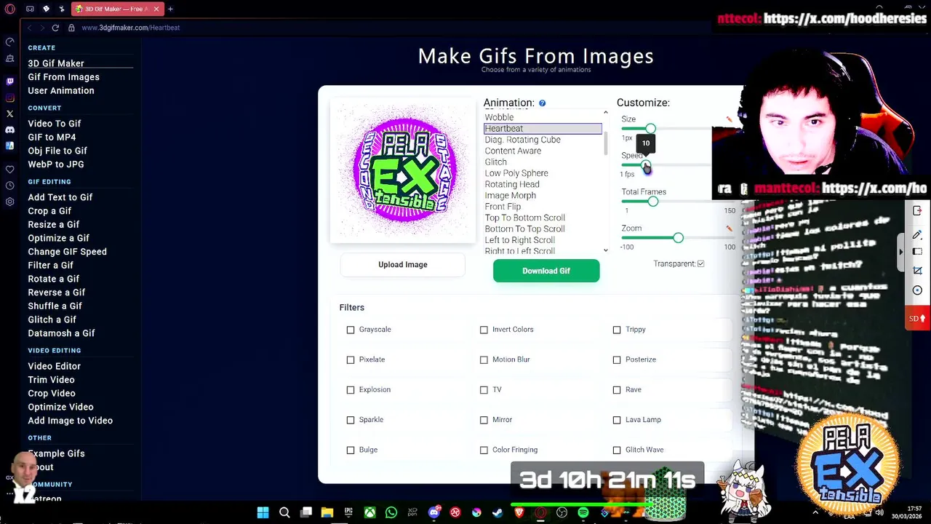Open bookmarks heart icon in sidebar
This screenshot has height=524, width=931.
click(9, 170)
